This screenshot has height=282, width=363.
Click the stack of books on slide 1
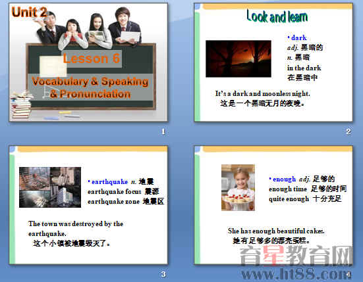coord(21,105)
